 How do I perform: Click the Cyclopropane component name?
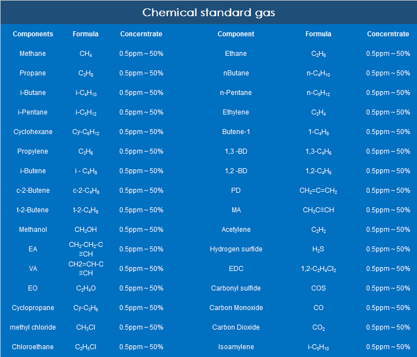(33, 308)
